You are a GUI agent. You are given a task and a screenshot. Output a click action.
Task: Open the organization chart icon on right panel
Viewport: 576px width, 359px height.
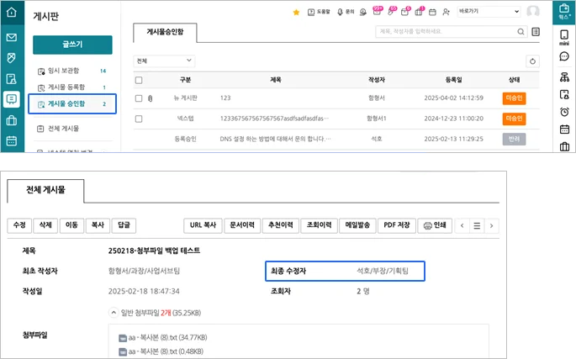pyautogui.click(x=564, y=77)
